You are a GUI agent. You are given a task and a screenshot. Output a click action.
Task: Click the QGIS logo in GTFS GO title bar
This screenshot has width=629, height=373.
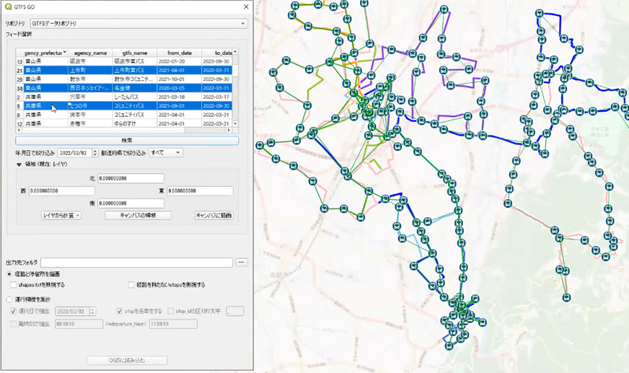point(8,7)
